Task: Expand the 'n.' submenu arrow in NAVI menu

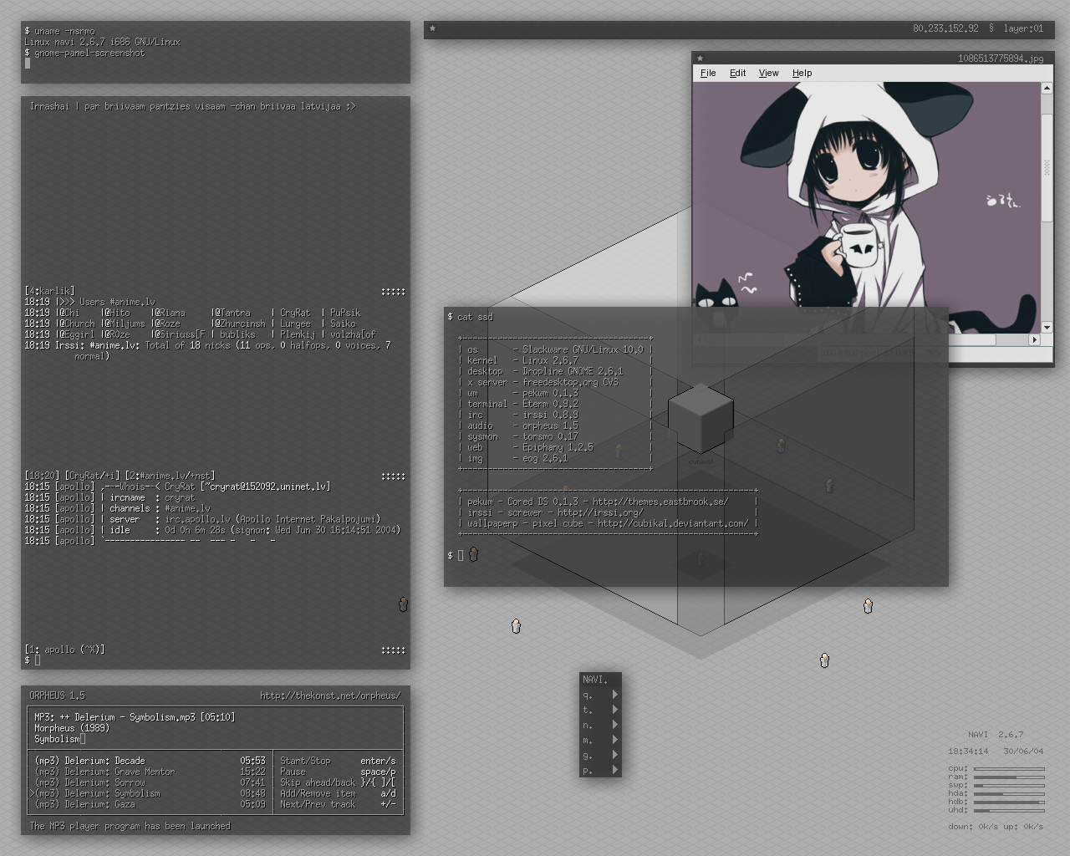Action: click(x=614, y=724)
